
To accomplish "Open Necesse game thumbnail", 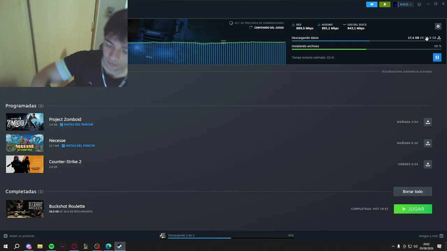I will click(25, 143).
